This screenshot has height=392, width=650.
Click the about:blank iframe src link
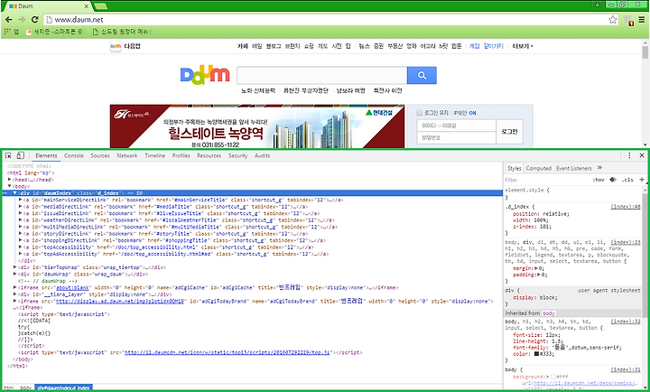(x=72, y=287)
